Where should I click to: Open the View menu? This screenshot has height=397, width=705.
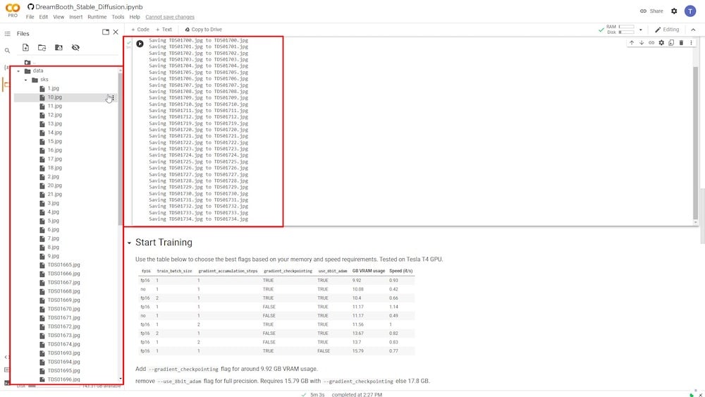pos(59,17)
